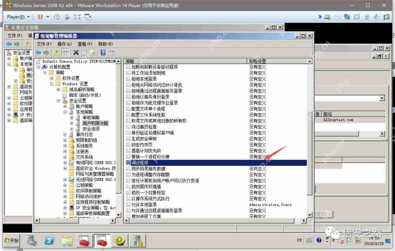Click the server-with-lock taskbar icon
Image resolution: width=395 pixels, height=251 pixels.
[138, 241]
